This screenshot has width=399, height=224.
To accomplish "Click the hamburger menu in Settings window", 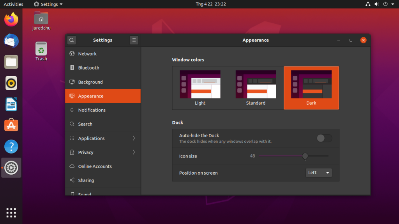I will point(134,40).
